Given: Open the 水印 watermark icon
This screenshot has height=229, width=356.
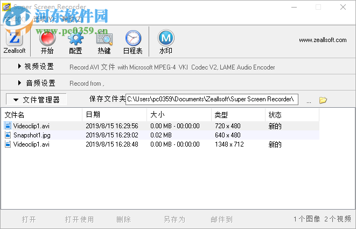Looking at the screenshot, I should click(166, 38).
